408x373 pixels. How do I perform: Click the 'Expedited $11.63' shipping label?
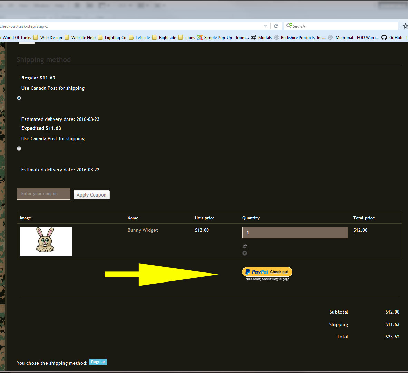click(x=41, y=128)
